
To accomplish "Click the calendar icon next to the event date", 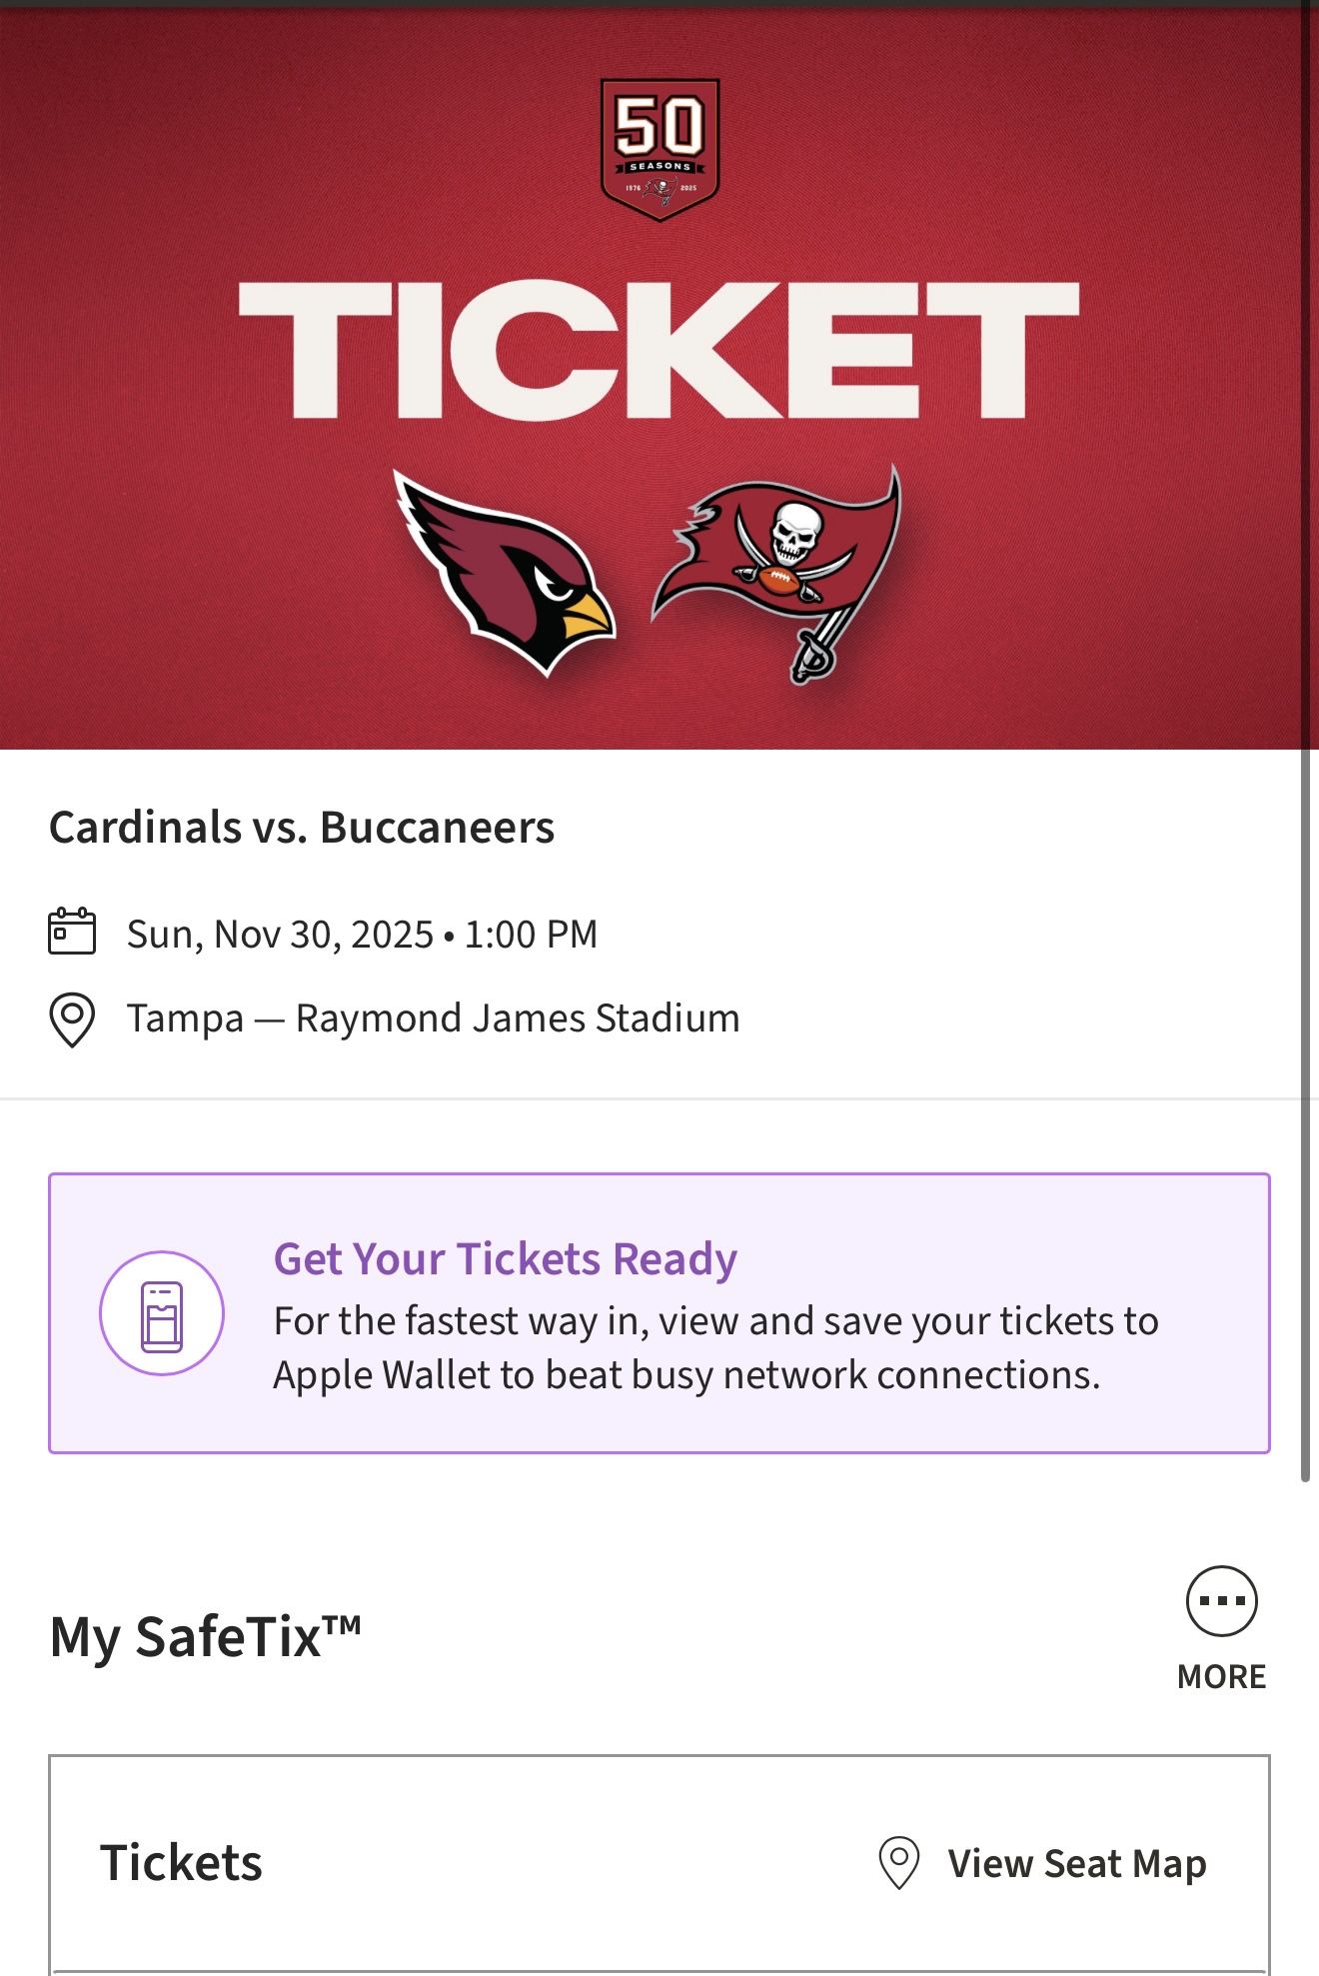I will [70, 933].
